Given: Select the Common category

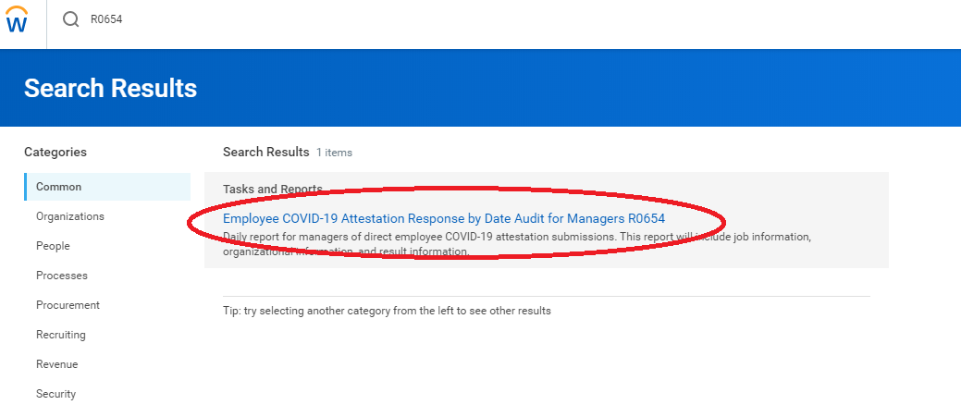Looking at the screenshot, I should tap(107, 187).
